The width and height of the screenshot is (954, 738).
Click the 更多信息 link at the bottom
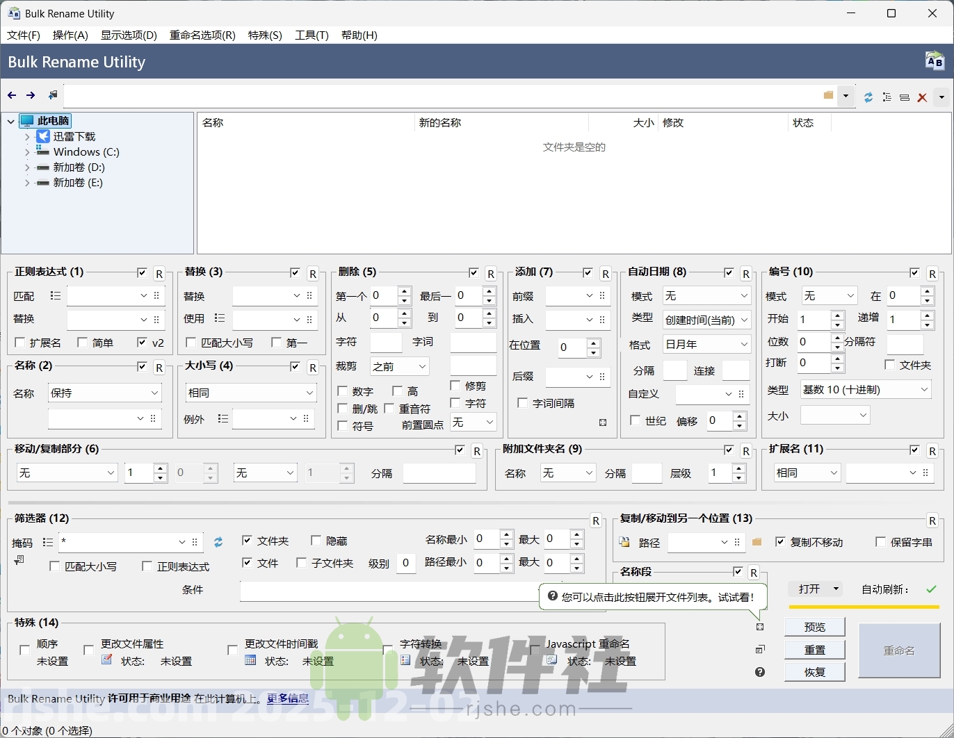pos(287,699)
